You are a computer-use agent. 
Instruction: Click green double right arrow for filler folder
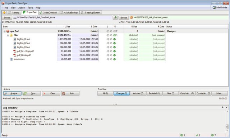click(115, 35)
